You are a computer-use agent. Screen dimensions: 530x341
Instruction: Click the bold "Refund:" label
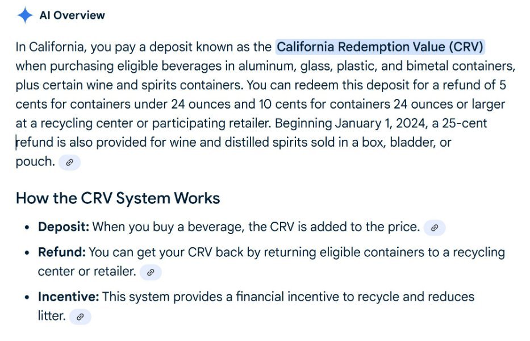coord(62,252)
